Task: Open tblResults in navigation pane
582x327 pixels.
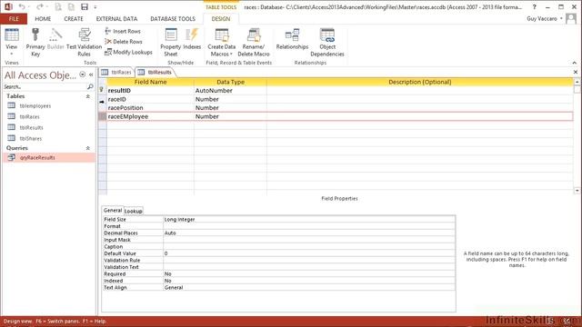Action: [31, 127]
